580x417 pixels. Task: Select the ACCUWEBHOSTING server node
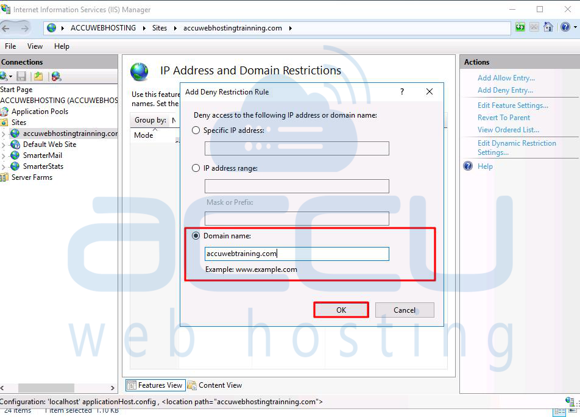pyautogui.click(x=59, y=100)
